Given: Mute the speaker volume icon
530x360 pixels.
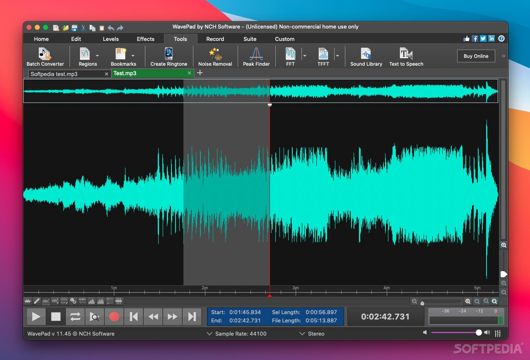Looking at the screenshot, I should (425, 333).
